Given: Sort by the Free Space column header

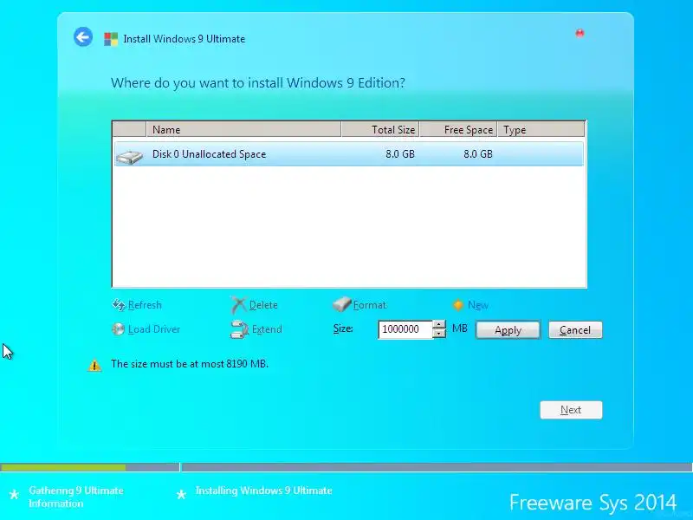Looking at the screenshot, I should pyautogui.click(x=458, y=129).
